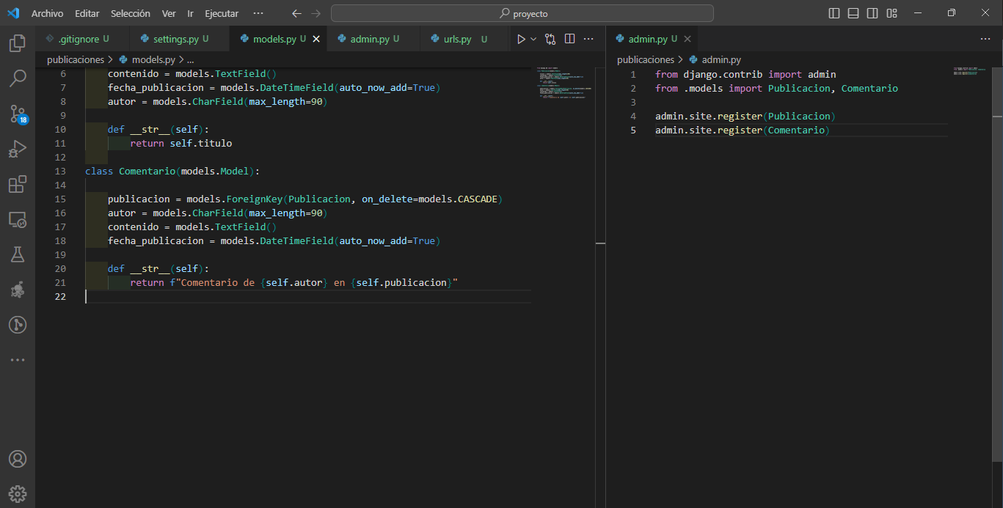Open the Search view in activity bar
Image resolution: width=1003 pixels, height=508 pixels.
click(x=17, y=78)
